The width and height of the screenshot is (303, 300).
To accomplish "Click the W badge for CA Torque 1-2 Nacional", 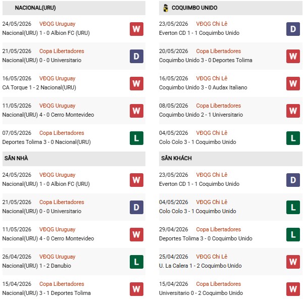I will point(136,83).
